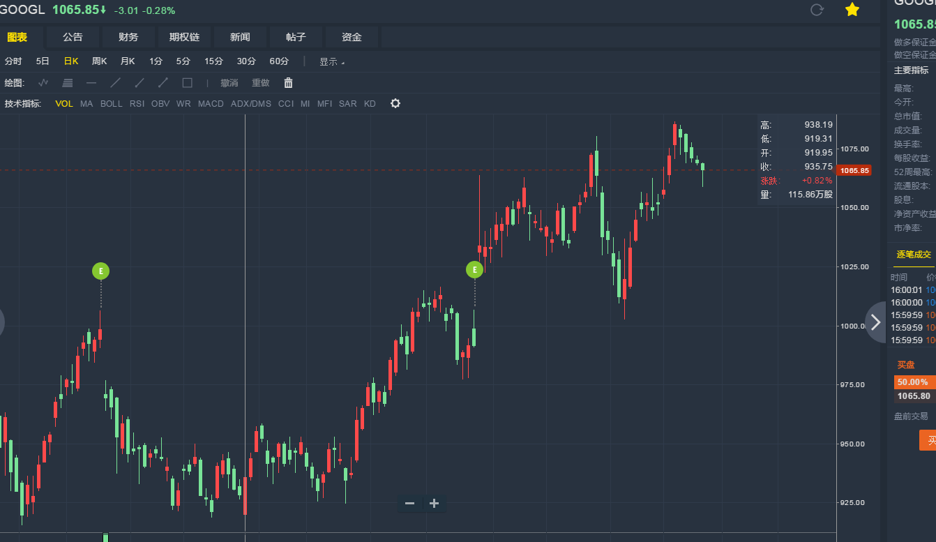
Task: Switch to 周K weekly candlestick view
Action: pyautogui.click(x=99, y=61)
